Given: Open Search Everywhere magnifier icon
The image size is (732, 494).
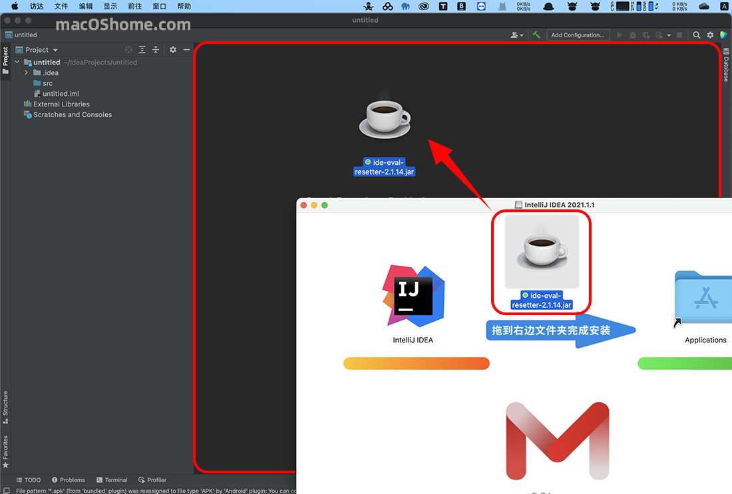Looking at the screenshot, I should [697, 35].
